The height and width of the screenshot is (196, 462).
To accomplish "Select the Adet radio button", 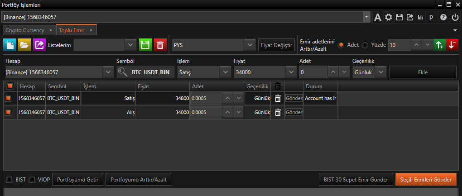I will coord(341,45).
